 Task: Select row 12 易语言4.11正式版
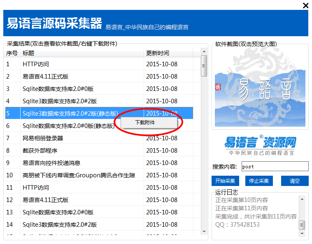point(99,200)
